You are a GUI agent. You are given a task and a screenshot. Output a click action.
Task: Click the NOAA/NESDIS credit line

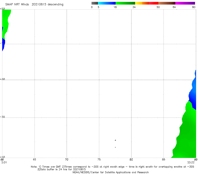(111, 172)
